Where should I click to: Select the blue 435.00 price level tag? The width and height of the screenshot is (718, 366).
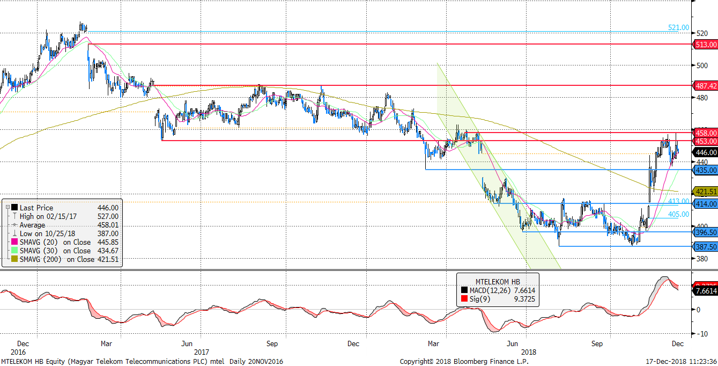706,170
